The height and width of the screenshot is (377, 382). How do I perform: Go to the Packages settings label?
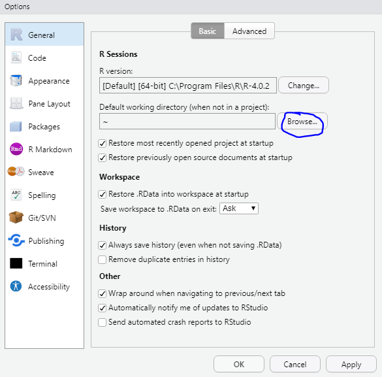click(x=44, y=127)
